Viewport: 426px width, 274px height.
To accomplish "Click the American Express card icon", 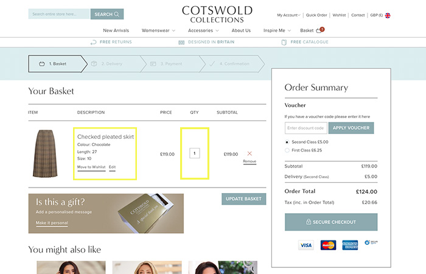I will tap(350, 245).
